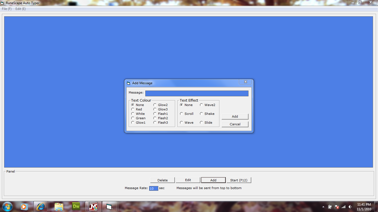Viewport: 378px width, 212px height.
Task: Choose Glow2 text colour
Action: 160,105
